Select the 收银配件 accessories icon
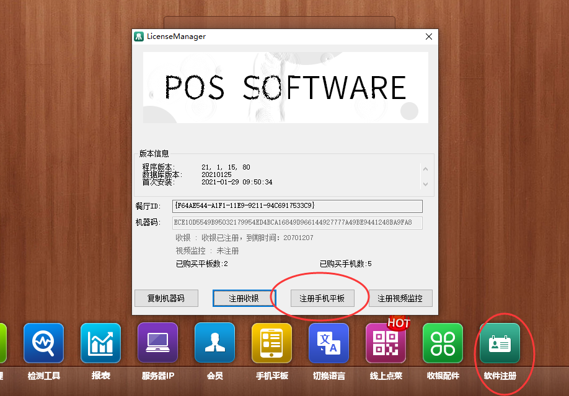569x396 pixels. point(443,343)
